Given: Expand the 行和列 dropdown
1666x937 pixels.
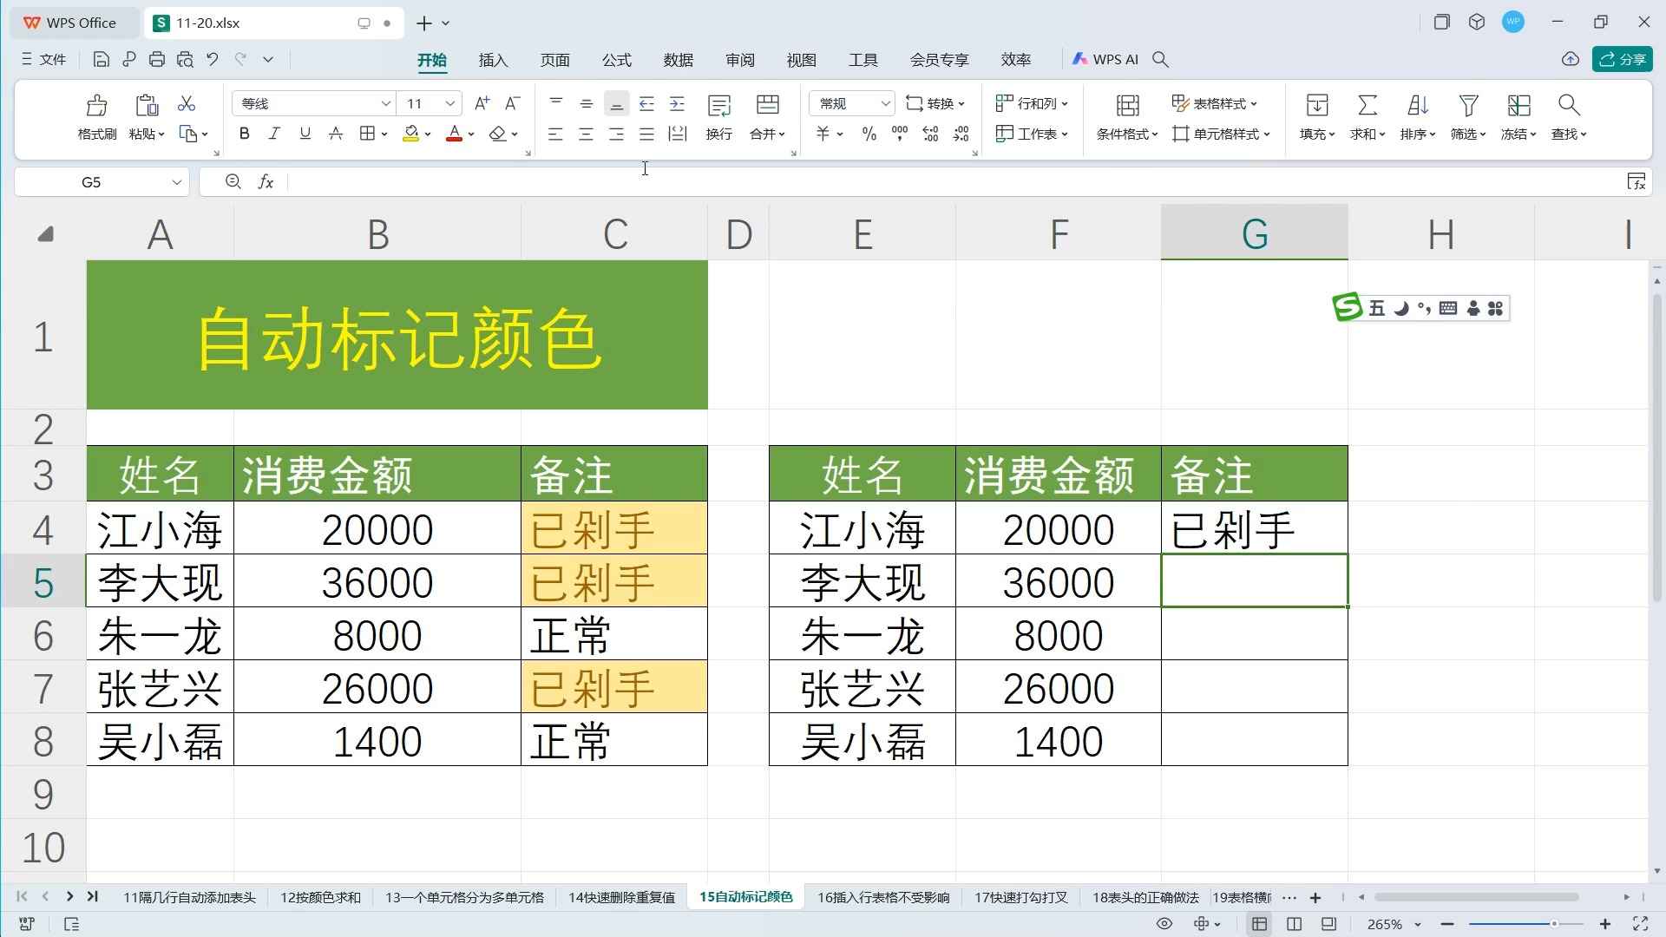Looking at the screenshot, I should click(x=1065, y=104).
